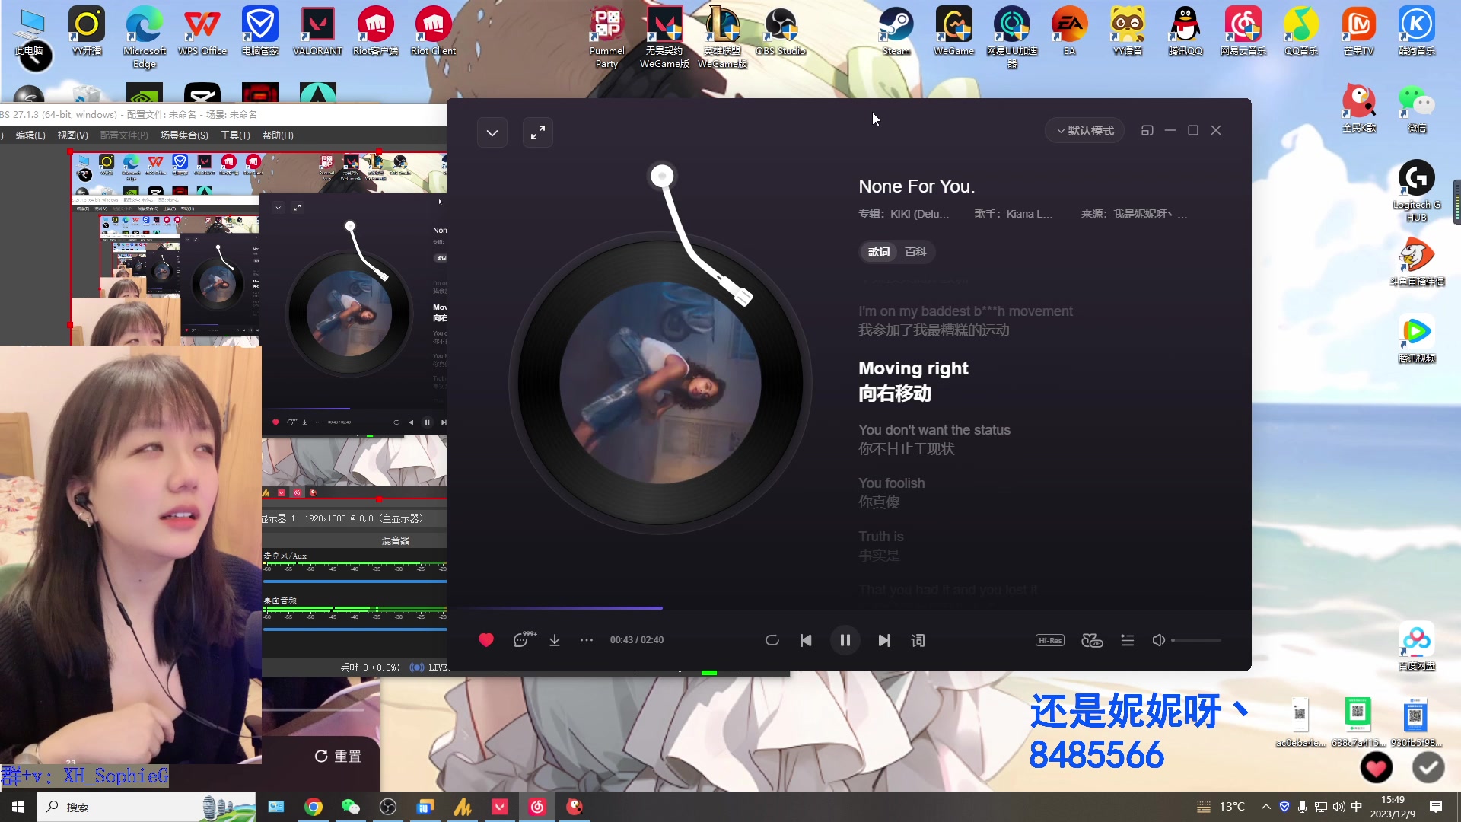
Task: Click the taskbar 搜索 search box
Action: coord(146,807)
